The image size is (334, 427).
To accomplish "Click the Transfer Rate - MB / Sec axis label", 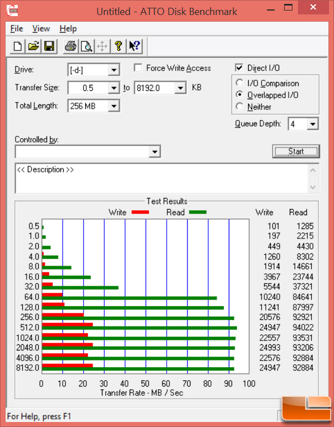I will [x=142, y=393].
